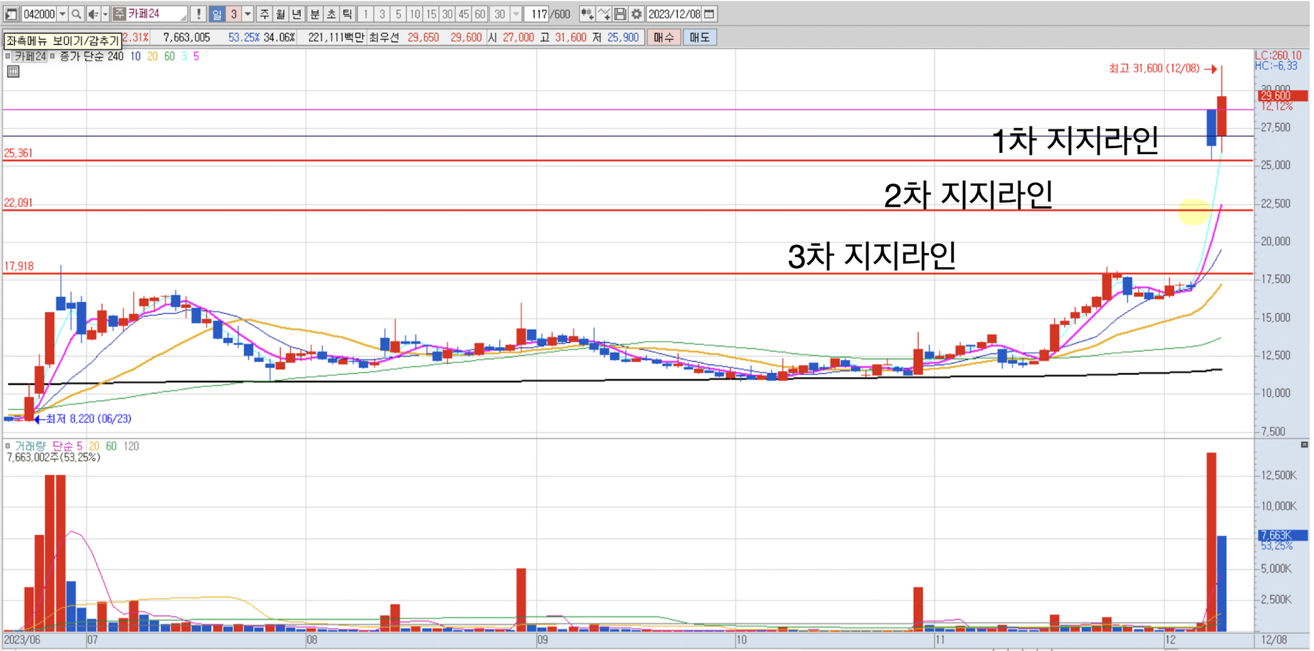1314x651 pixels.
Task: Toggle the 거래량 volume indicator marker box
Action: (7, 446)
